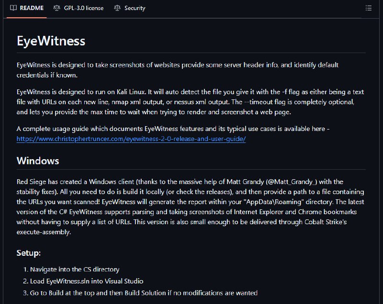Switch to GPL-3.0 license tab
383x304 pixels.
(79, 8)
